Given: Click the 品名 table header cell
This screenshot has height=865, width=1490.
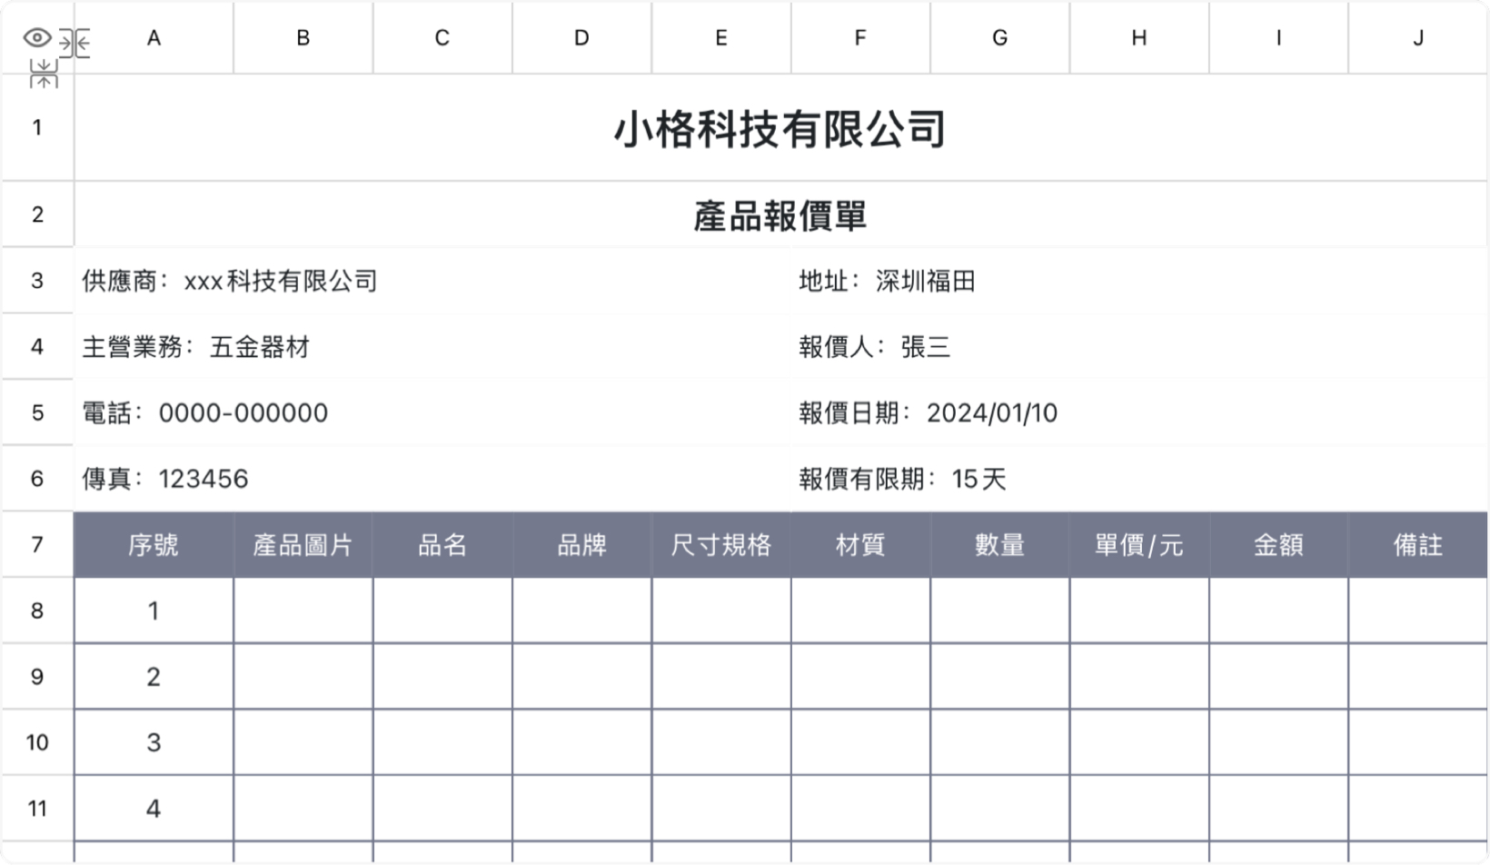Looking at the screenshot, I should point(442,544).
